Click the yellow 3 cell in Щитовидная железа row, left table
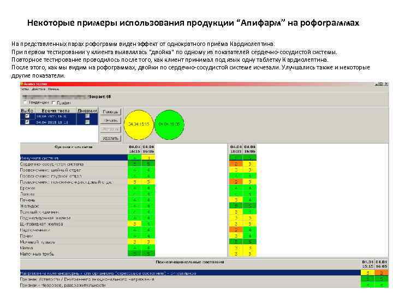This screenshot has height=295, width=393. point(135,224)
